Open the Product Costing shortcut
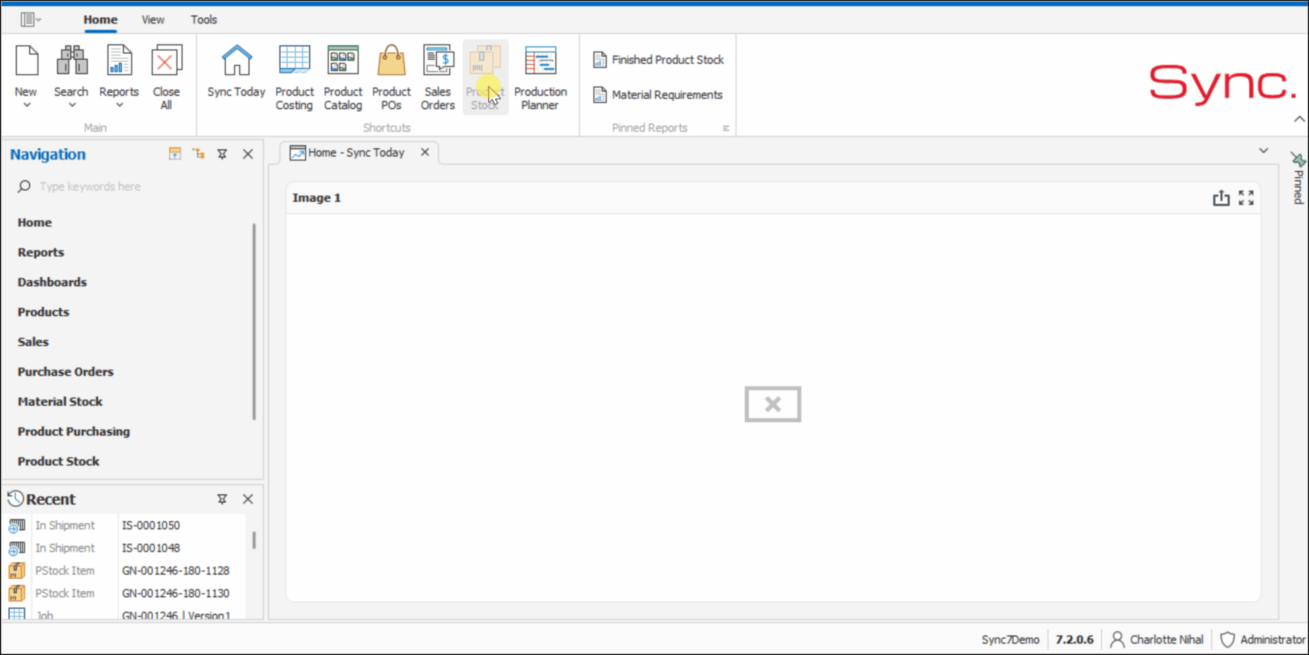This screenshot has width=1309, height=655. (x=294, y=77)
